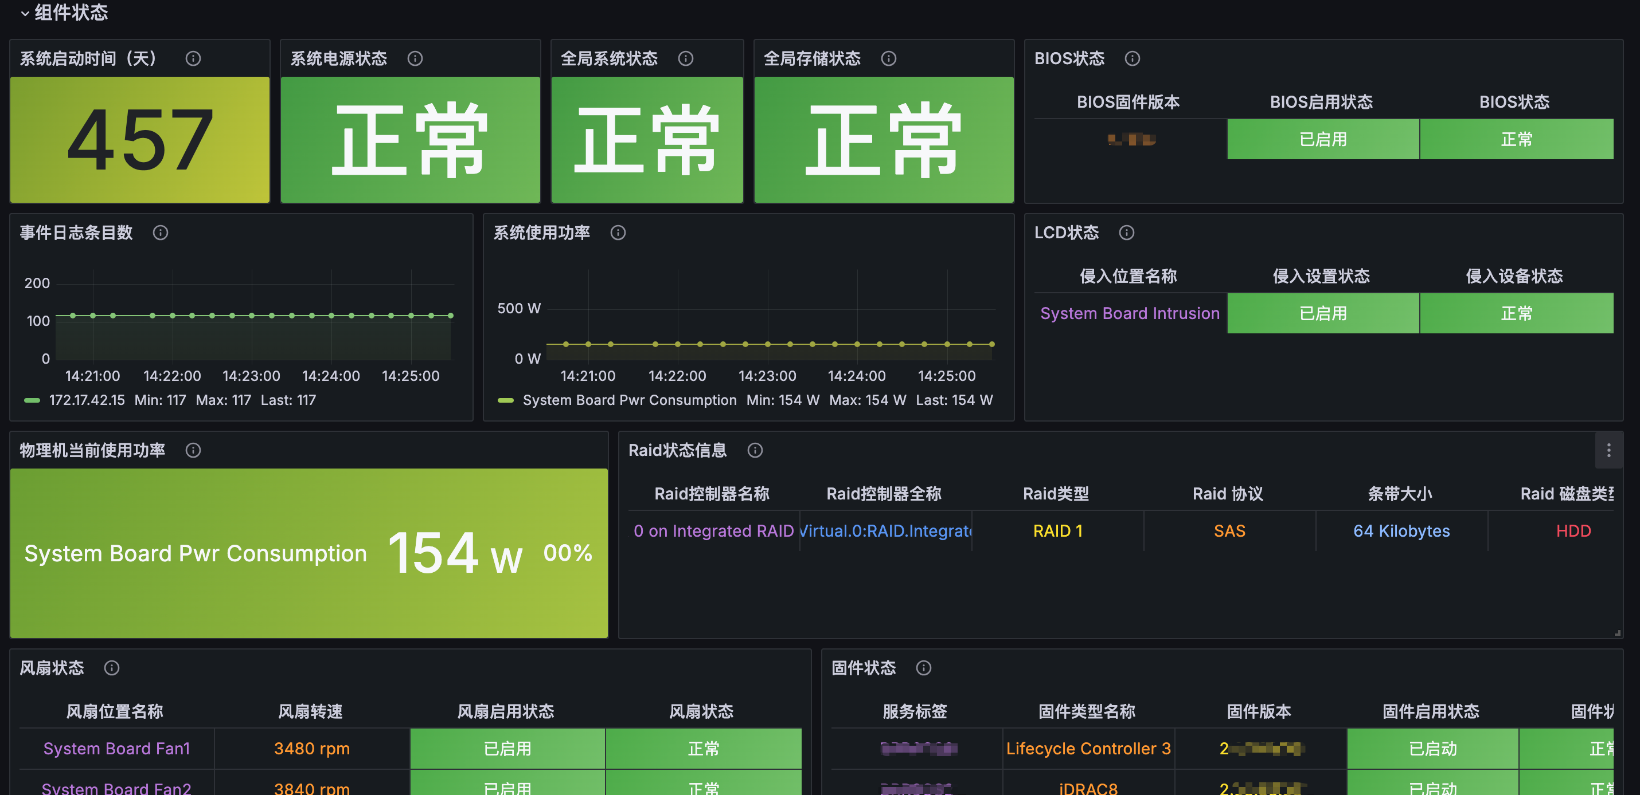The image size is (1640, 795).
Task: Click info icon next to Raid状态信息
Action: [755, 450]
